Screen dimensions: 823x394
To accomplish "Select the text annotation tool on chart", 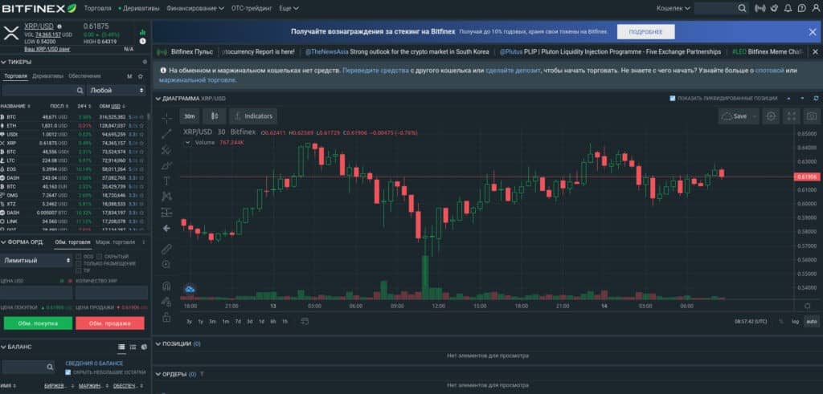I will click(166, 181).
